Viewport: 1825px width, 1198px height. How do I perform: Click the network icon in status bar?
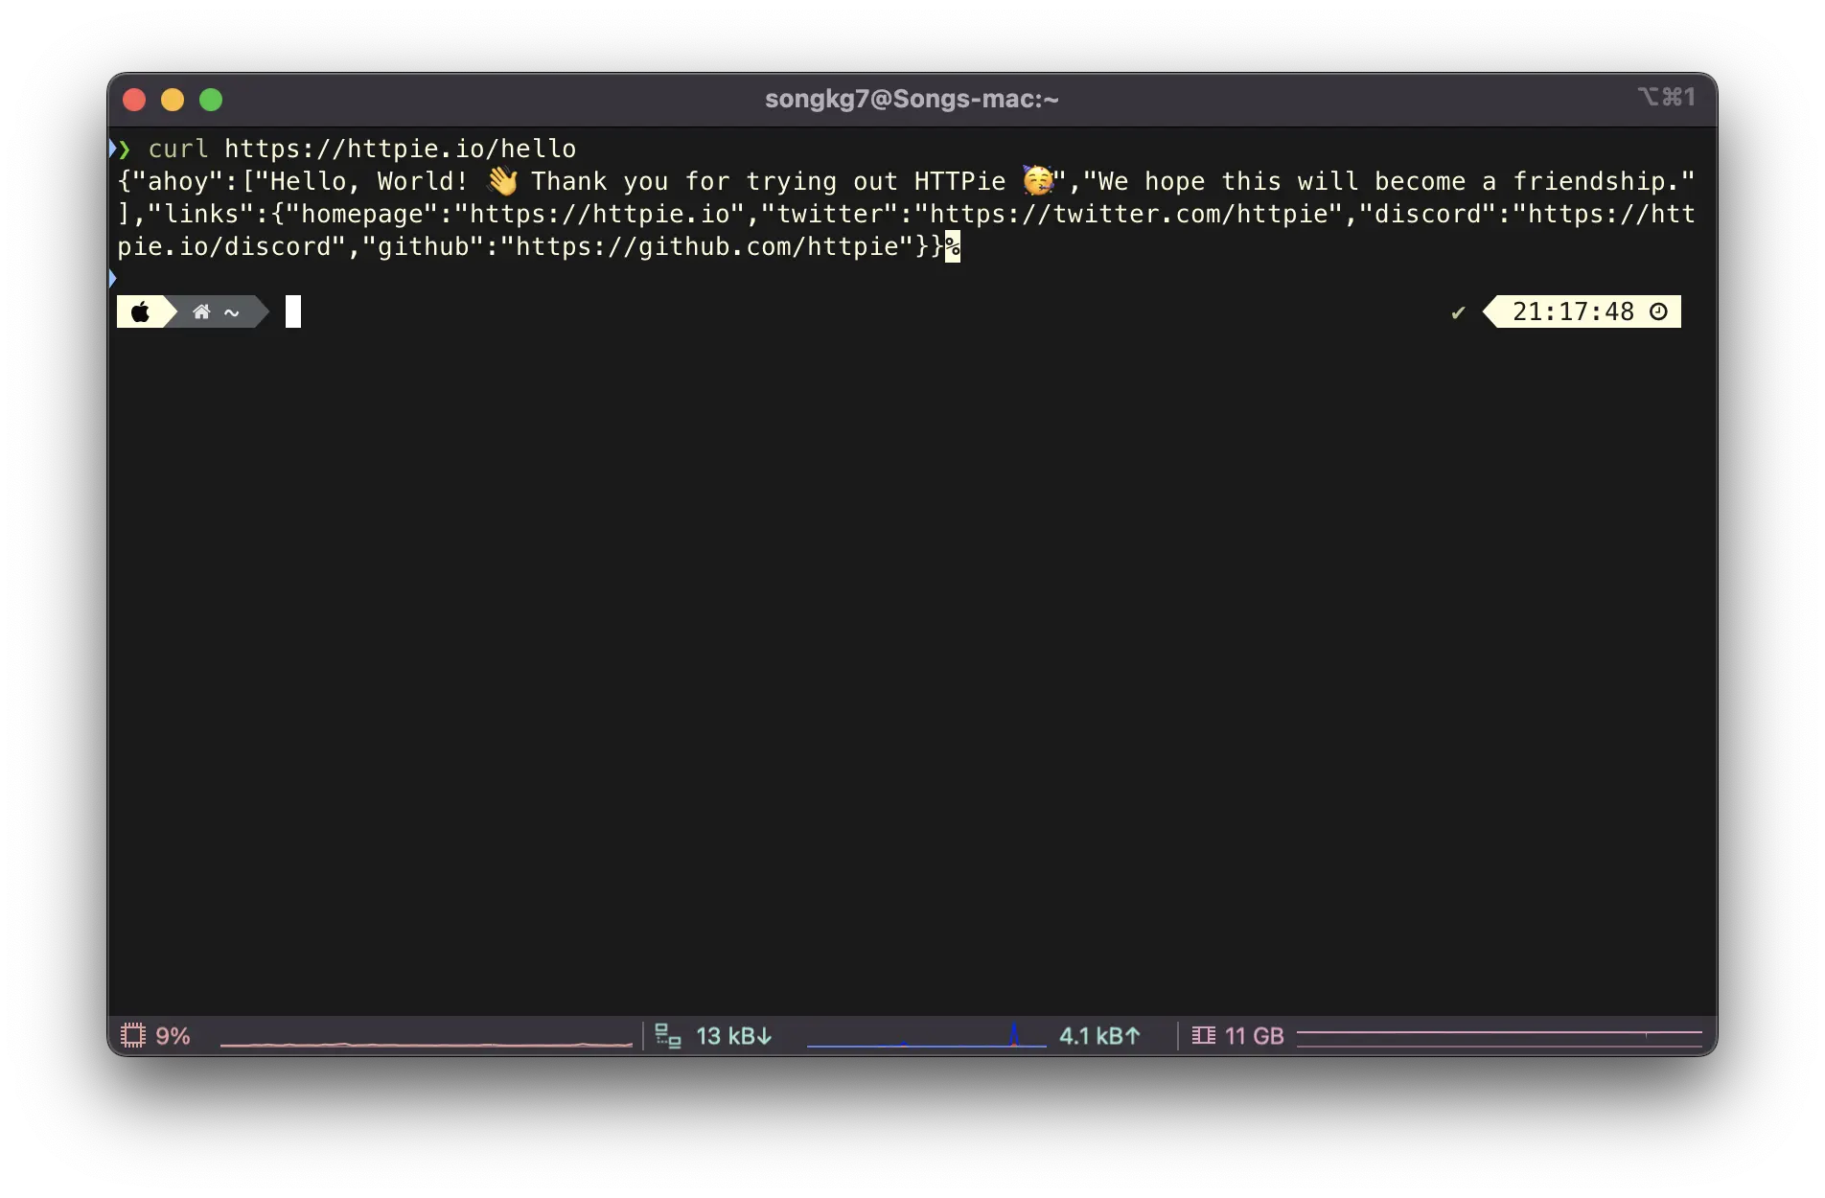[x=667, y=1035]
